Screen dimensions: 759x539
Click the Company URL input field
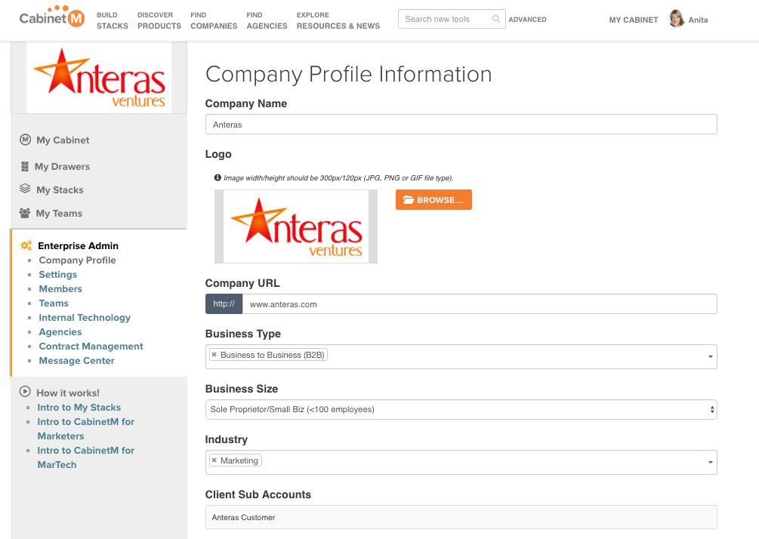pyautogui.click(x=480, y=304)
